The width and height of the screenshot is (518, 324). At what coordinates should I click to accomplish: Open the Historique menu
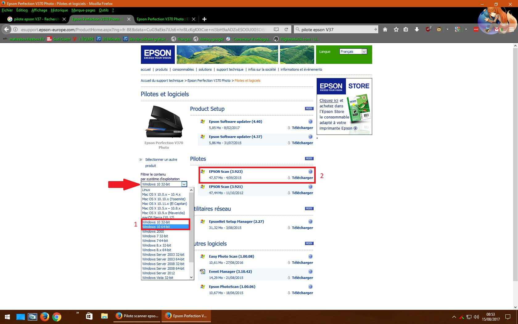[59, 10]
